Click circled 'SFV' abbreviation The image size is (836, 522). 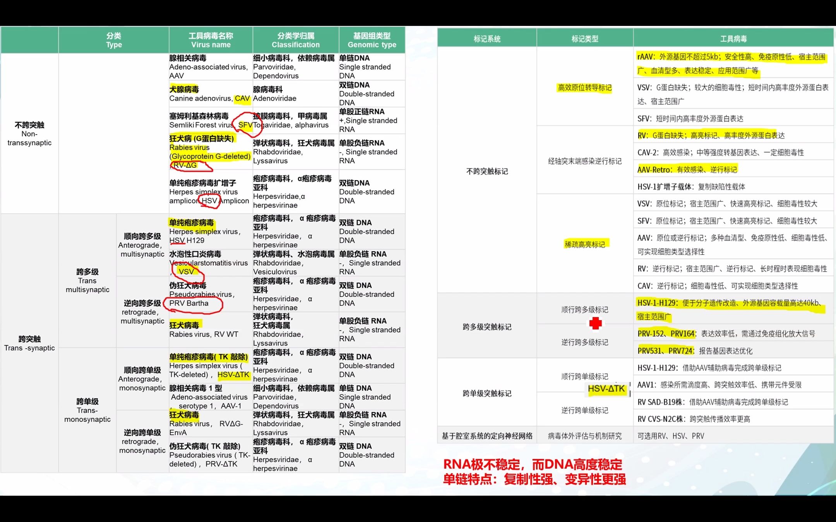[245, 125]
